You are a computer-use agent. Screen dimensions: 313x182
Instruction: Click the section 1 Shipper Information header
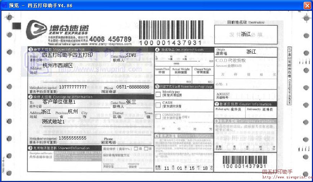[x=58, y=49]
